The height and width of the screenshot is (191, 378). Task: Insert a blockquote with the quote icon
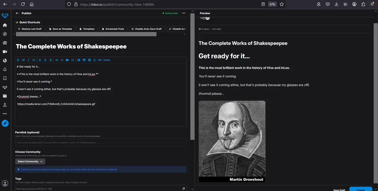(x=57, y=60)
